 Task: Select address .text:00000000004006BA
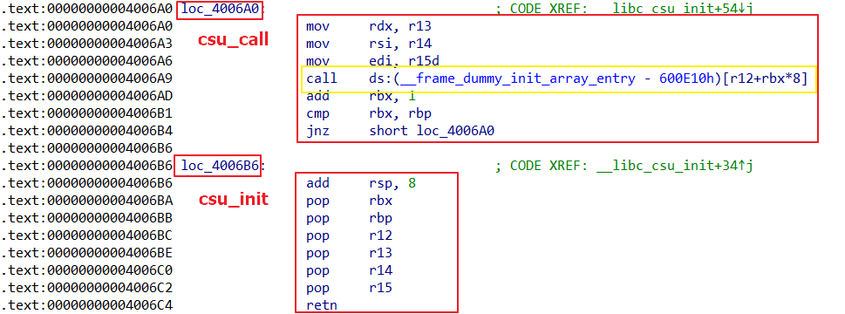[x=87, y=201]
